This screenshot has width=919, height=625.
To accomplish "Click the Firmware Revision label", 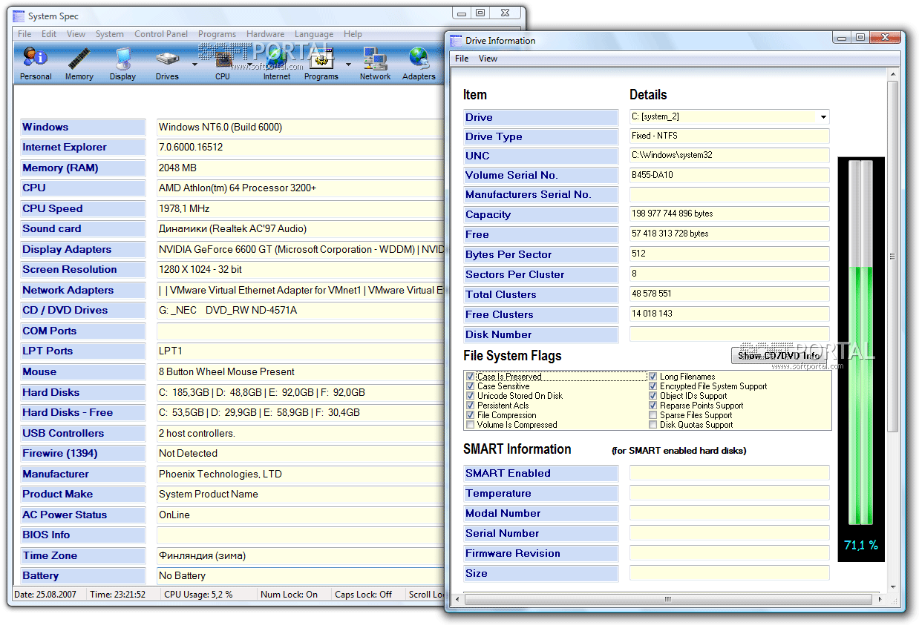I will click(540, 553).
